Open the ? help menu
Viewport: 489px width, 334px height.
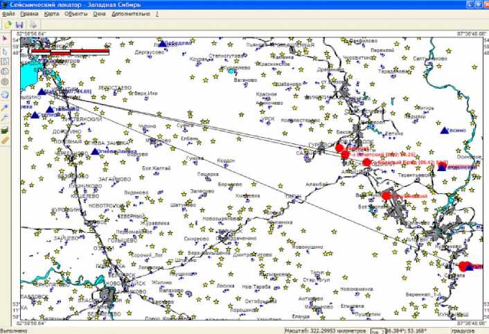tap(157, 14)
